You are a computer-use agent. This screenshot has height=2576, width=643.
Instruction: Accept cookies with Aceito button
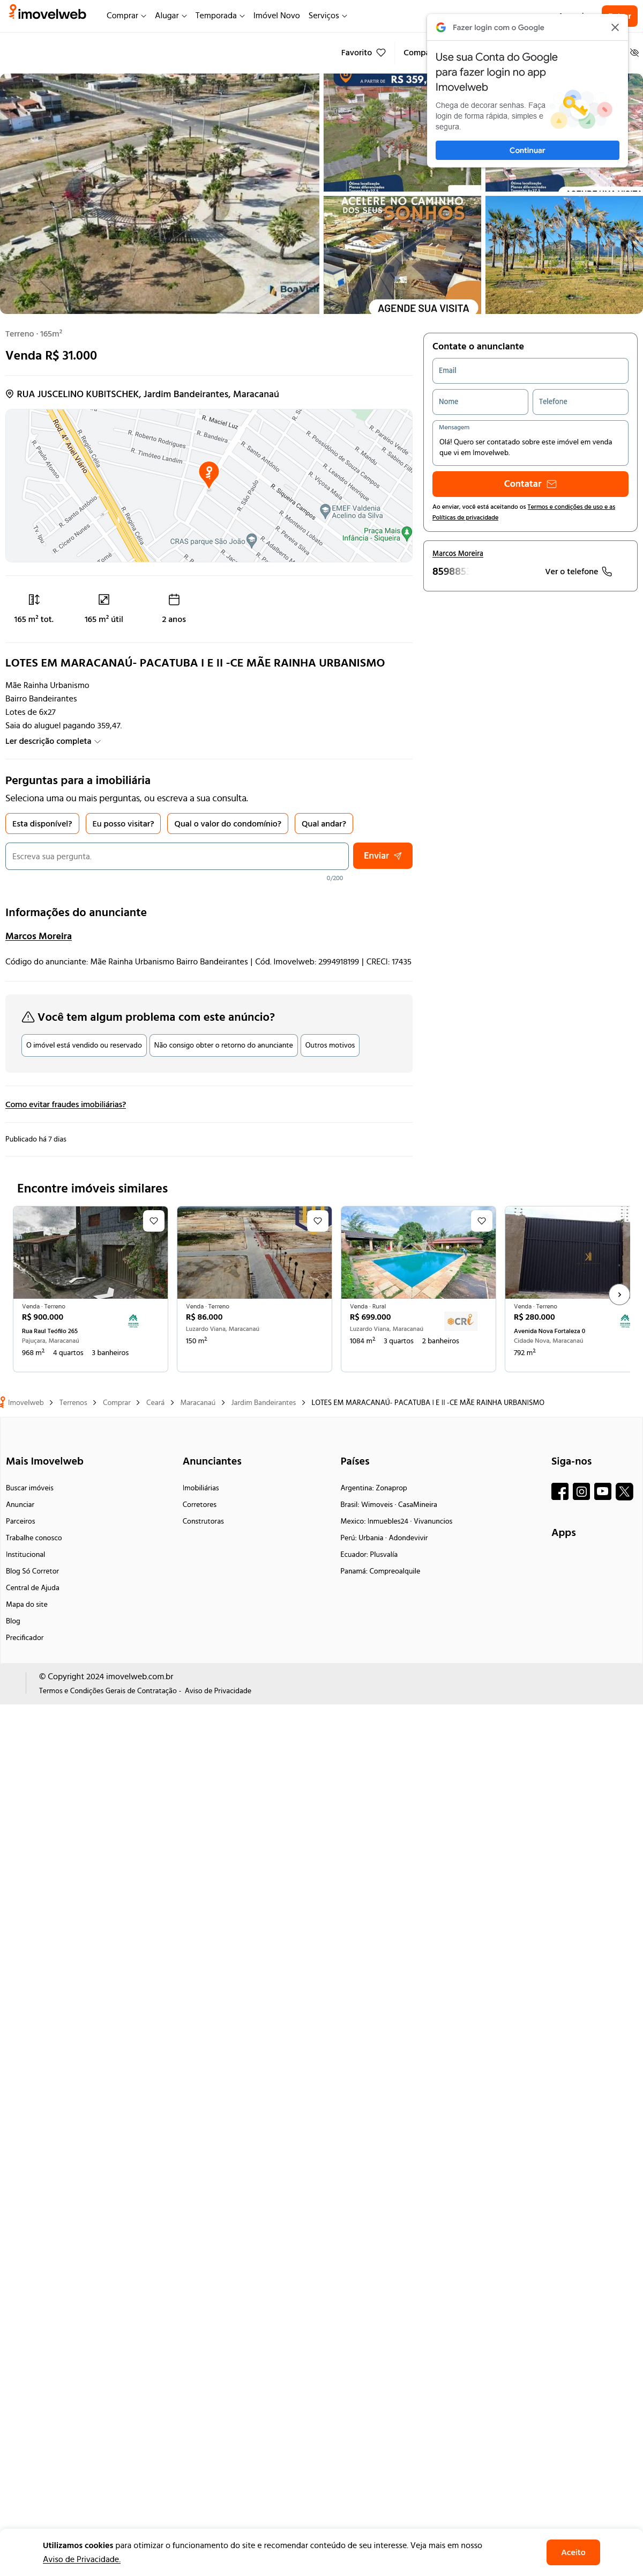click(573, 2552)
